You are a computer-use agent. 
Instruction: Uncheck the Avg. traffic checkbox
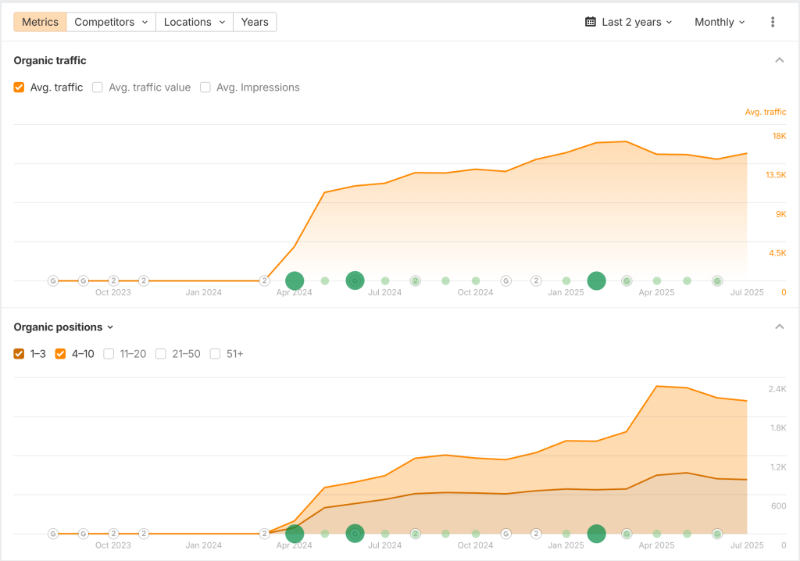pyautogui.click(x=19, y=88)
